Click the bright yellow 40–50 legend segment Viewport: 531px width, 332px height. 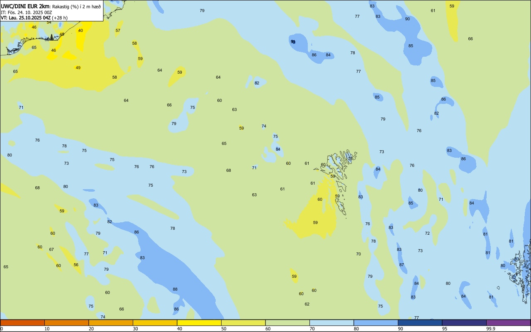(x=199, y=322)
